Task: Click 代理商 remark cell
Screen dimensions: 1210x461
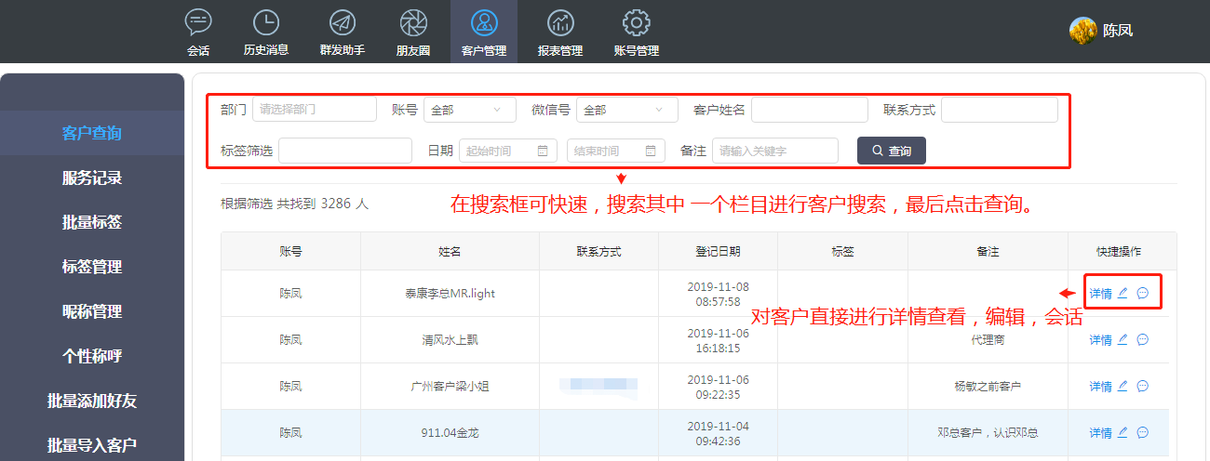Action: tap(988, 340)
